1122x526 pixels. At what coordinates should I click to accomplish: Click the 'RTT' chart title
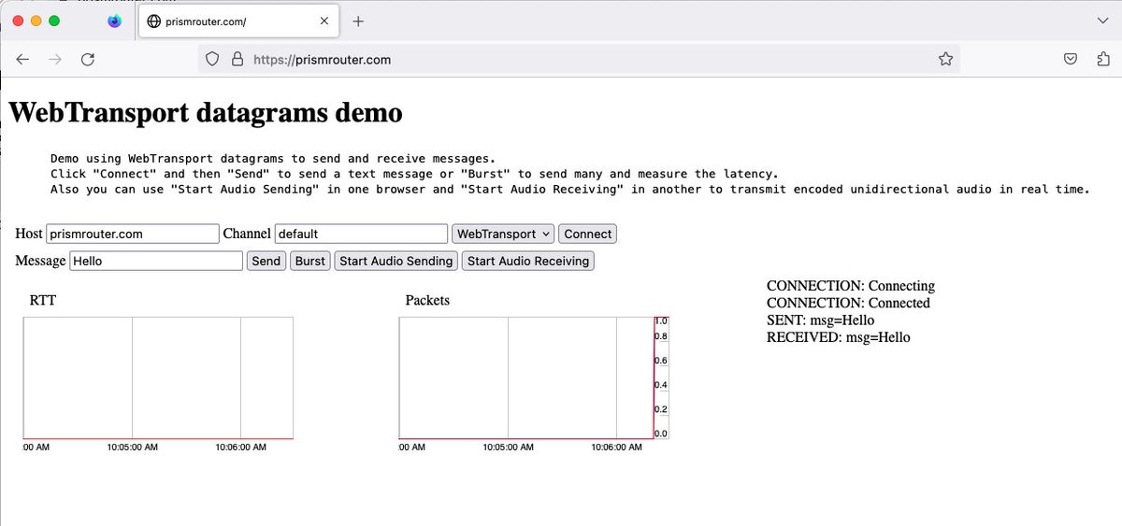43,300
